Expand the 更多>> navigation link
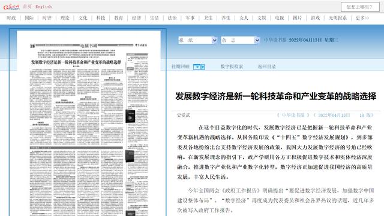 point(362,18)
